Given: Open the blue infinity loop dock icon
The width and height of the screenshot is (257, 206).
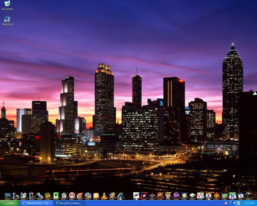Looking at the screenshot, I should [40, 196].
